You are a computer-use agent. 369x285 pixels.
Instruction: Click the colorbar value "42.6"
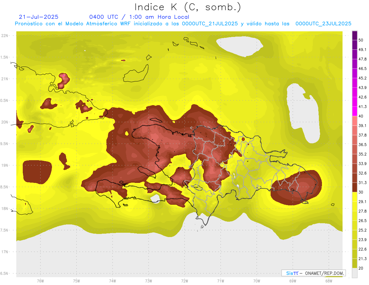pos(363,97)
